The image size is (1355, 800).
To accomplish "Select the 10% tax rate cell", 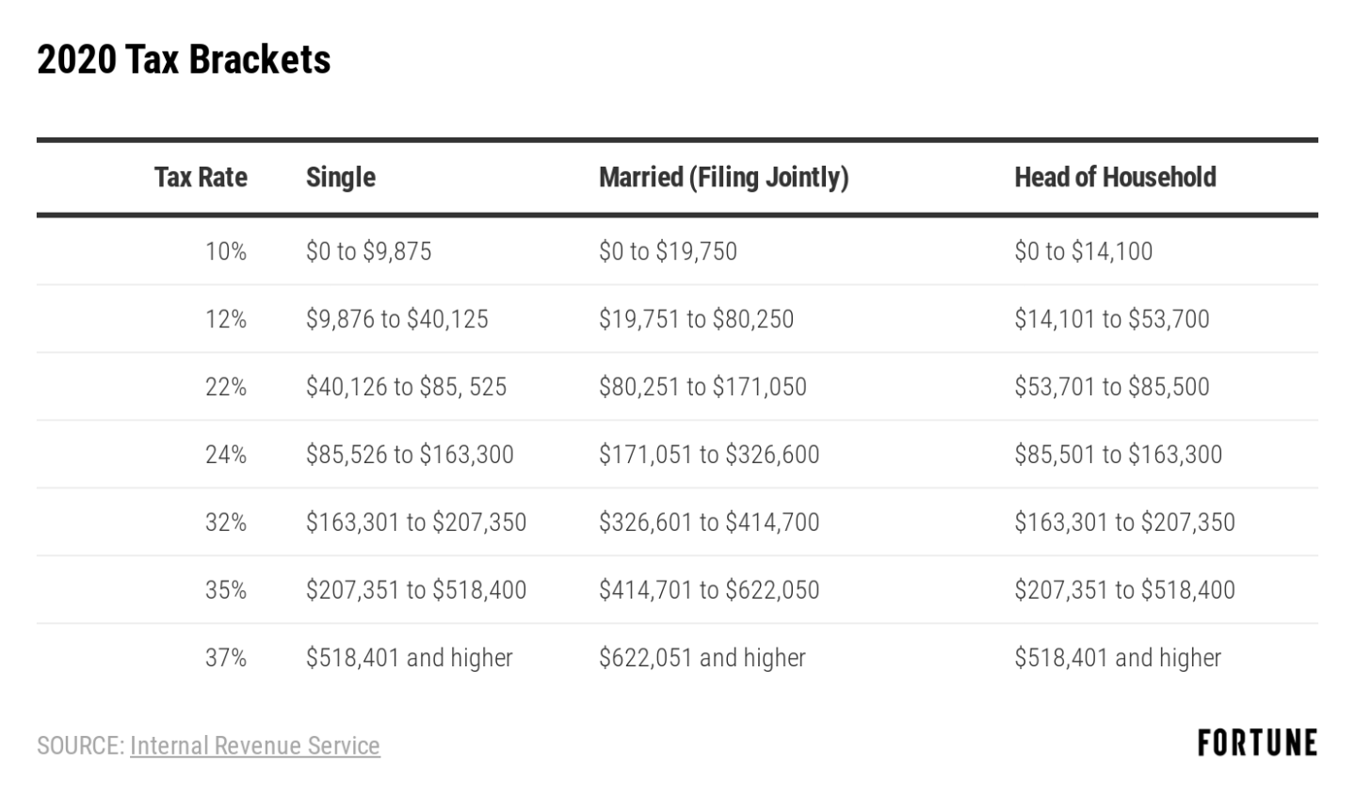I will pyautogui.click(x=226, y=251).
